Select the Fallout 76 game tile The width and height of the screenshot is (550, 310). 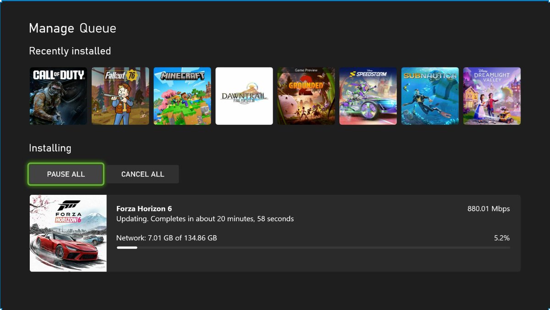[120, 96]
